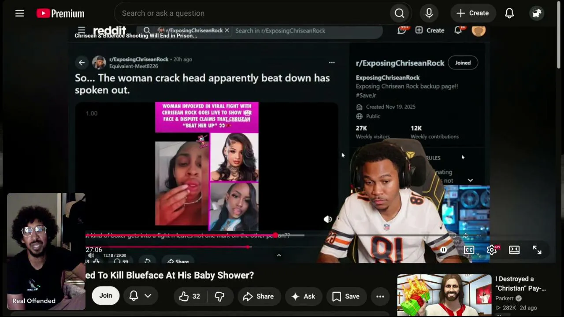Open the Reddit post options ellipsis

point(332,63)
